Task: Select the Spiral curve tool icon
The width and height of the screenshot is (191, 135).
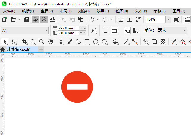Action: (78, 42)
